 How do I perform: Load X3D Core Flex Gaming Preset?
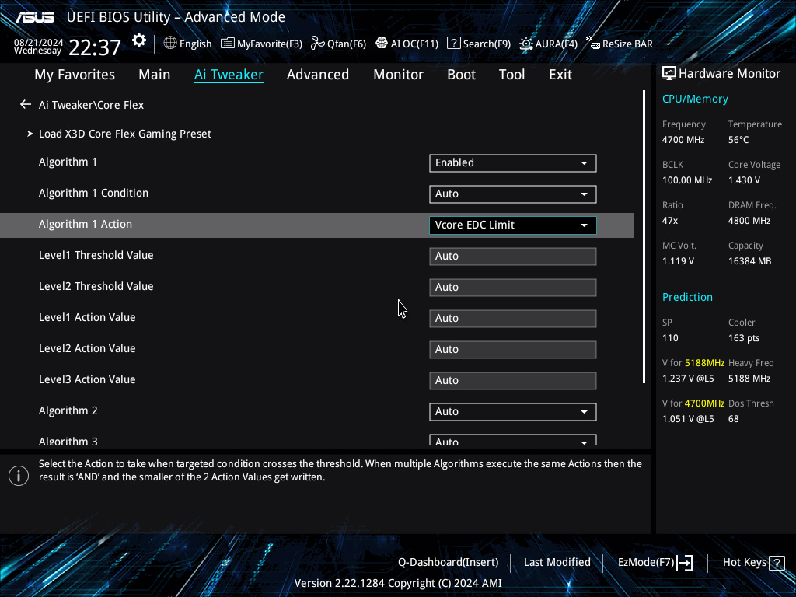coord(125,134)
